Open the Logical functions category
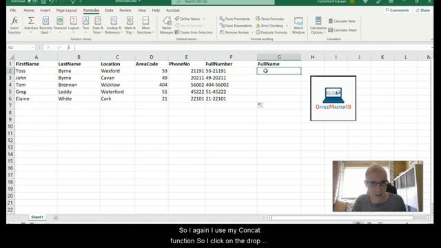The height and width of the screenshot is (248, 441). 74,25
